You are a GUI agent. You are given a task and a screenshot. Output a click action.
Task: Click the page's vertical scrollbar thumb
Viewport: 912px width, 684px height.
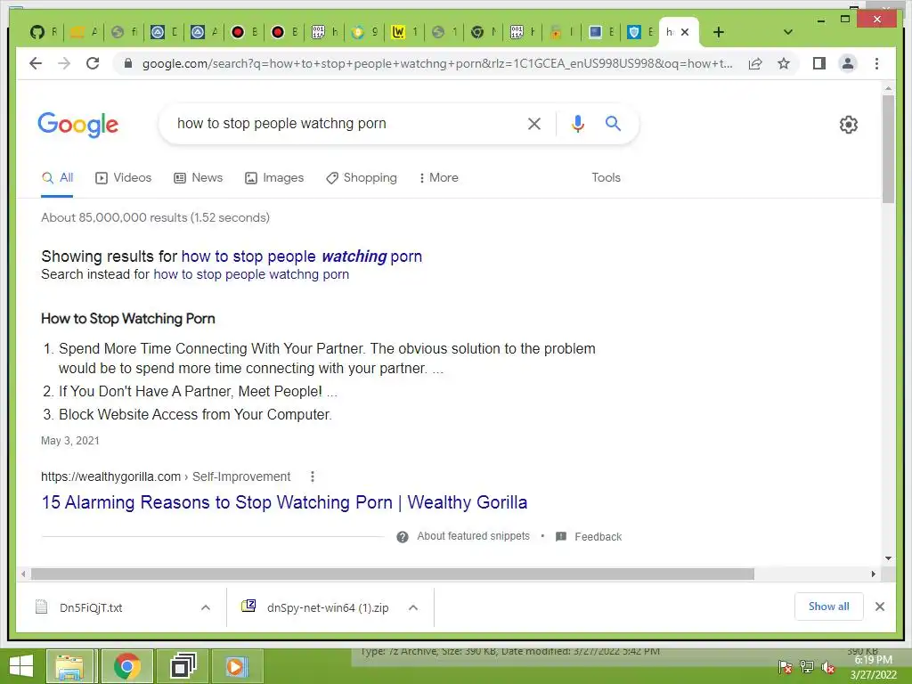click(x=888, y=149)
